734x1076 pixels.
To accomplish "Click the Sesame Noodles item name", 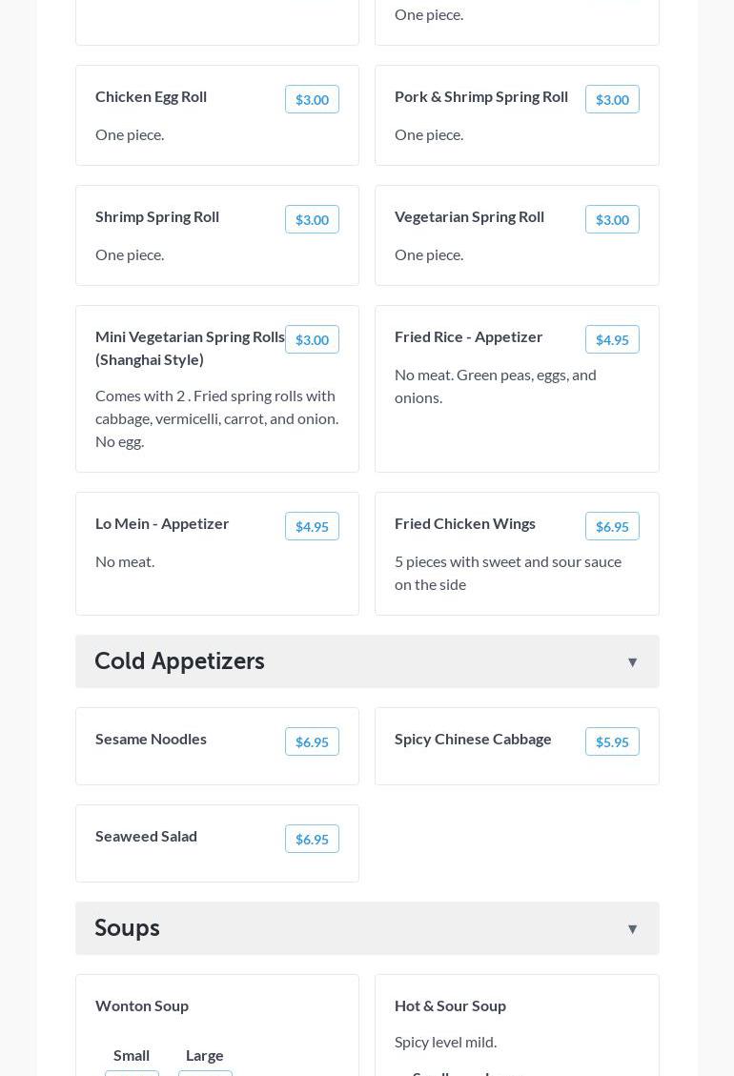I will click(151, 739).
